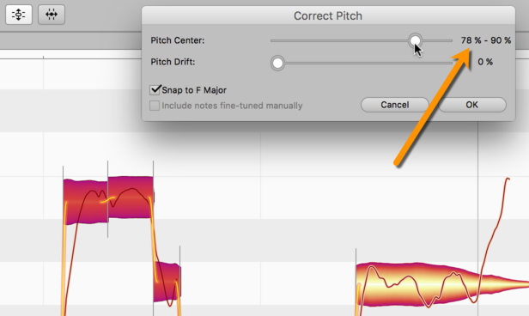Image resolution: width=529 pixels, height=316 pixels.
Task: Click the Pitch Drift slider handle
Action: [x=277, y=63]
